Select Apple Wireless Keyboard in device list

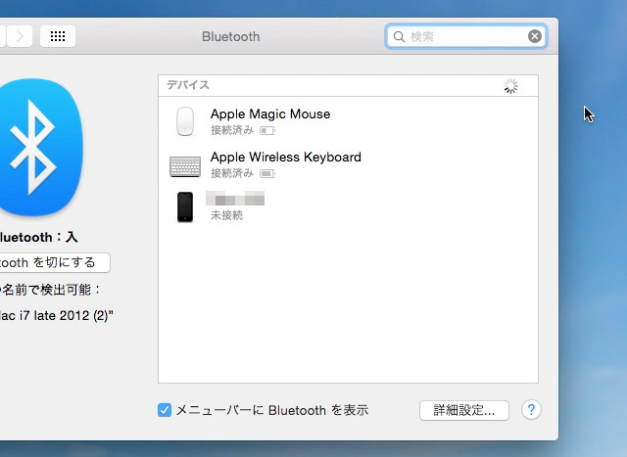pyautogui.click(x=348, y=164)
